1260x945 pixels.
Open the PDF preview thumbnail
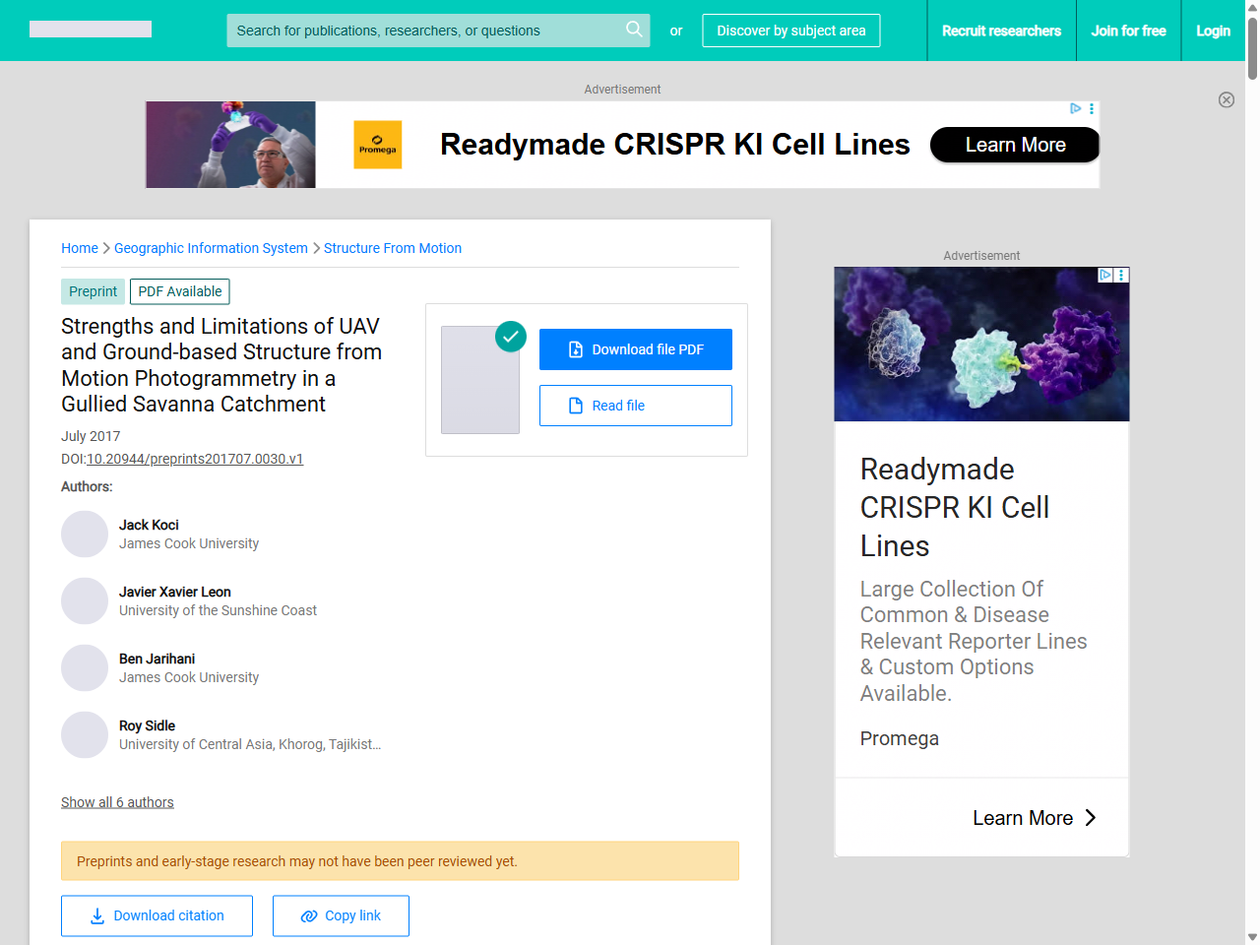click(x=479, y=381)
